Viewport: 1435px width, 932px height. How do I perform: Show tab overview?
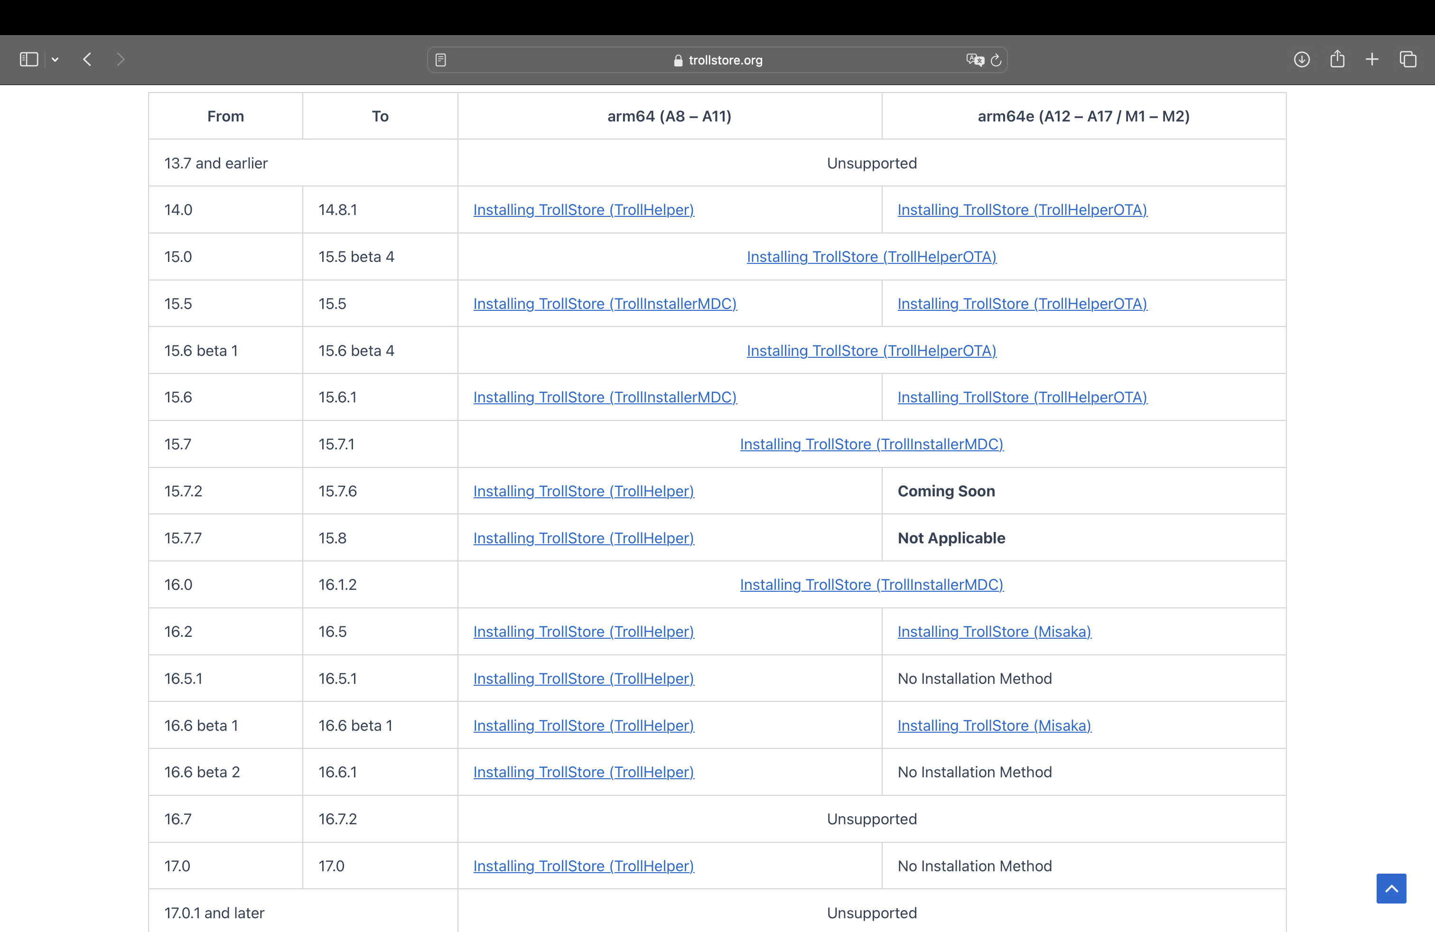coord(1408,59)
